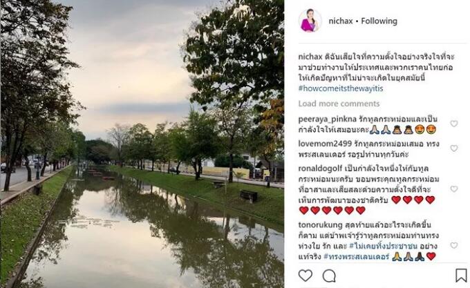The image size is (470, 288).
Task: Click the nichax username in header
Action: coord(341,21)
